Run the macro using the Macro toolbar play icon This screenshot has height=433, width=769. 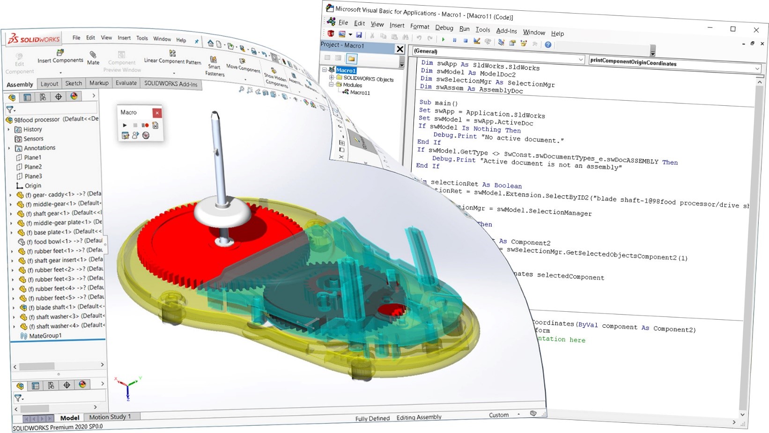coord(124,125)
